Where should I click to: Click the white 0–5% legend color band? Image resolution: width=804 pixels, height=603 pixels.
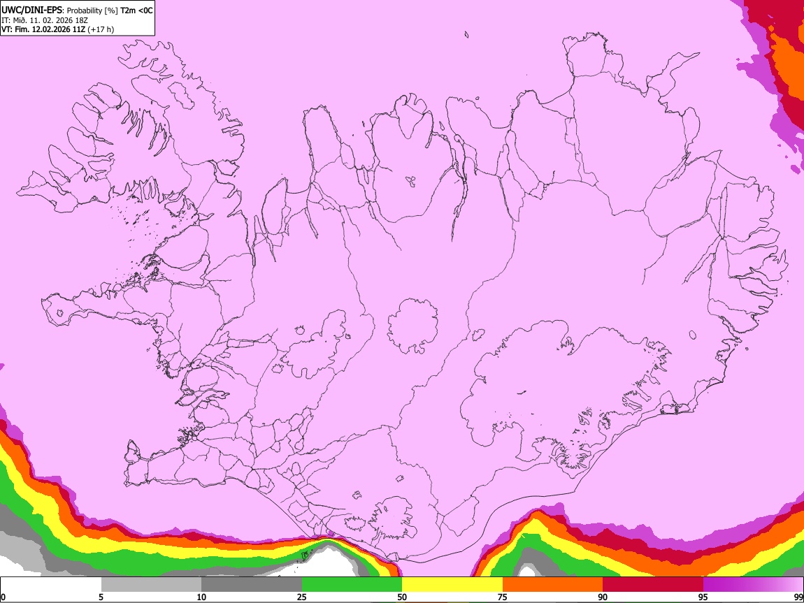51,585
